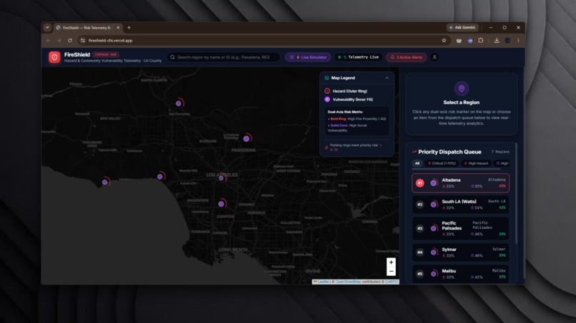
Task: Select the South LA marker above Compton
Action: tap(222, 203)
